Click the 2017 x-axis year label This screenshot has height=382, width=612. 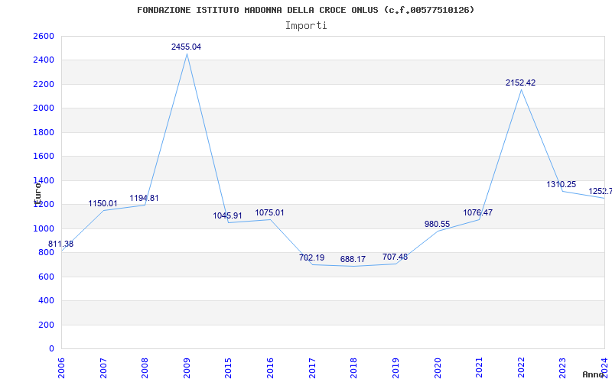point(312,367)
